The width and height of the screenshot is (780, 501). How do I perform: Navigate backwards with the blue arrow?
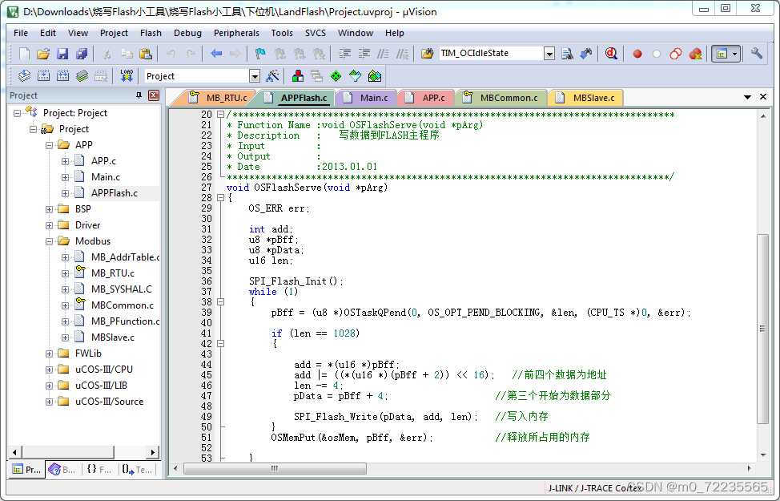216,53
